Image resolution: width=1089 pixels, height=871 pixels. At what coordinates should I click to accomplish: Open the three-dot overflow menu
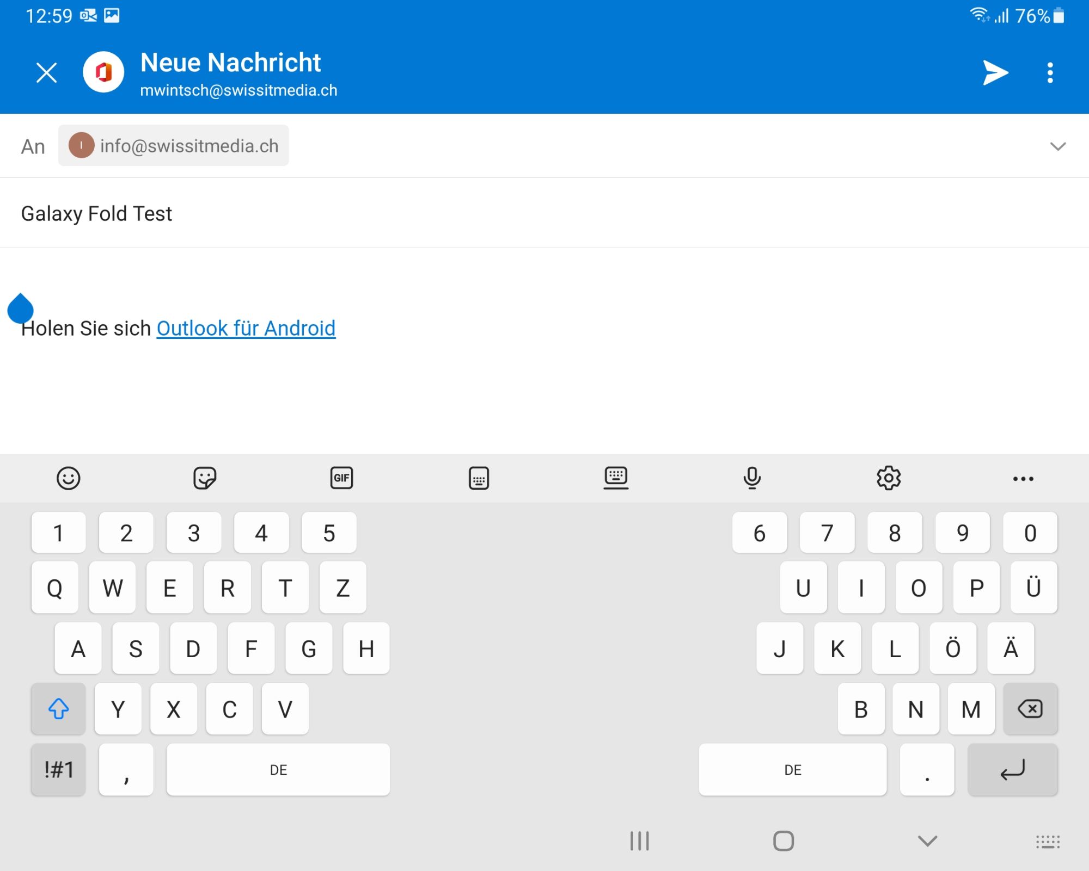1050,73
